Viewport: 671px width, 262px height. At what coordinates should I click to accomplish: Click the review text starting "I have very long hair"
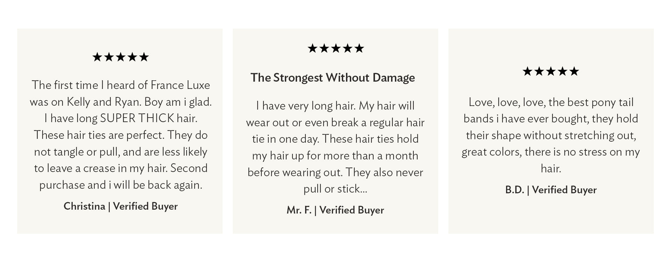[x=335, y=105]
